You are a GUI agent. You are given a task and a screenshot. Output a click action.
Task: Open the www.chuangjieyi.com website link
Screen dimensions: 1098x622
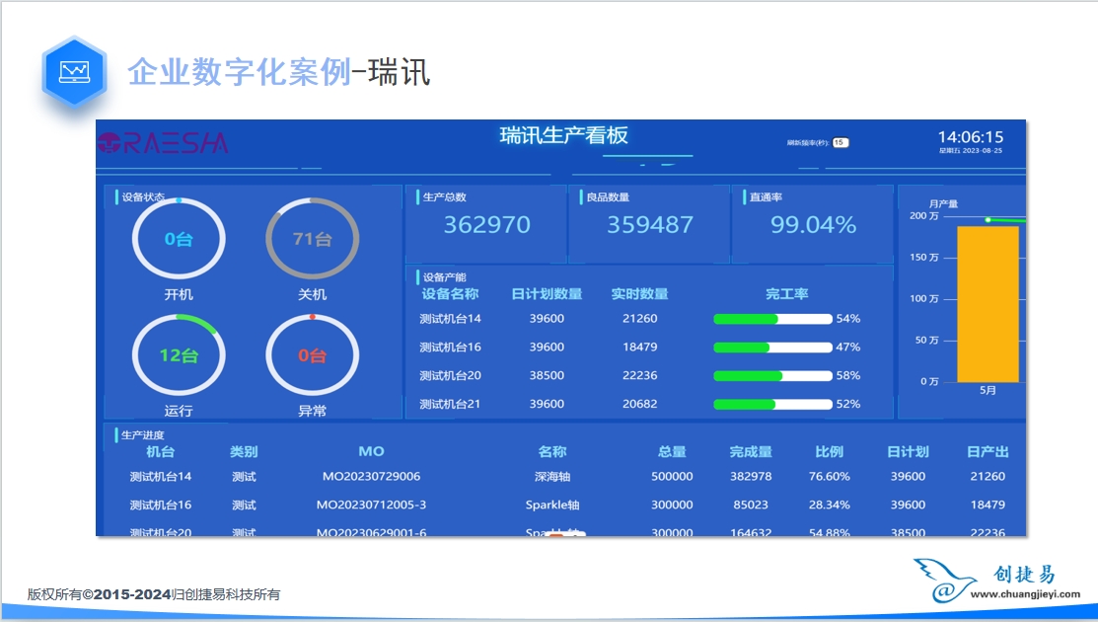click(1025, 594)
